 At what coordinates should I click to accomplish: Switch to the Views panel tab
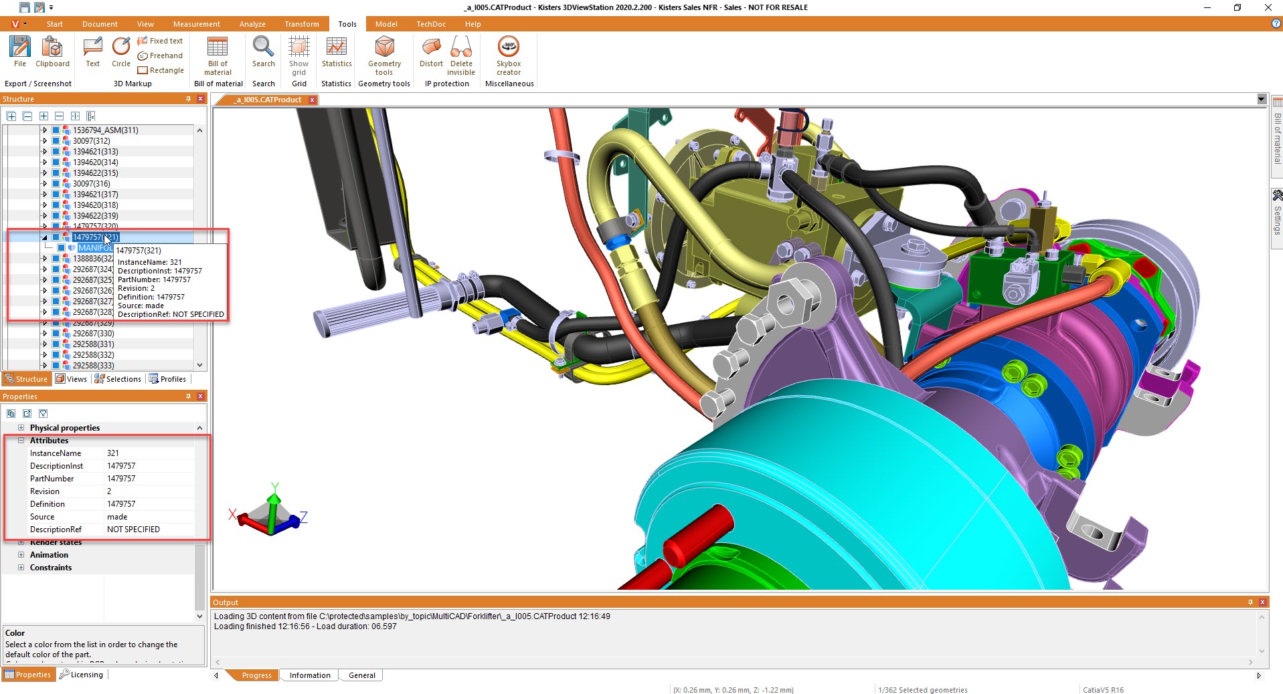coord(72,379)
